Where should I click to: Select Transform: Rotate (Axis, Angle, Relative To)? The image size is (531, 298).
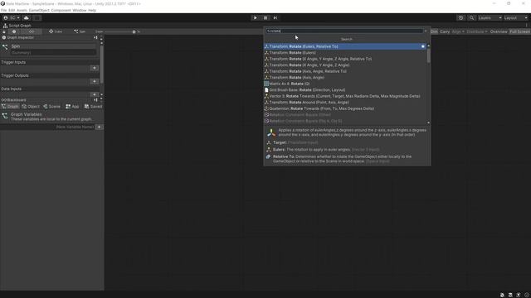click(x=345, y=71)
